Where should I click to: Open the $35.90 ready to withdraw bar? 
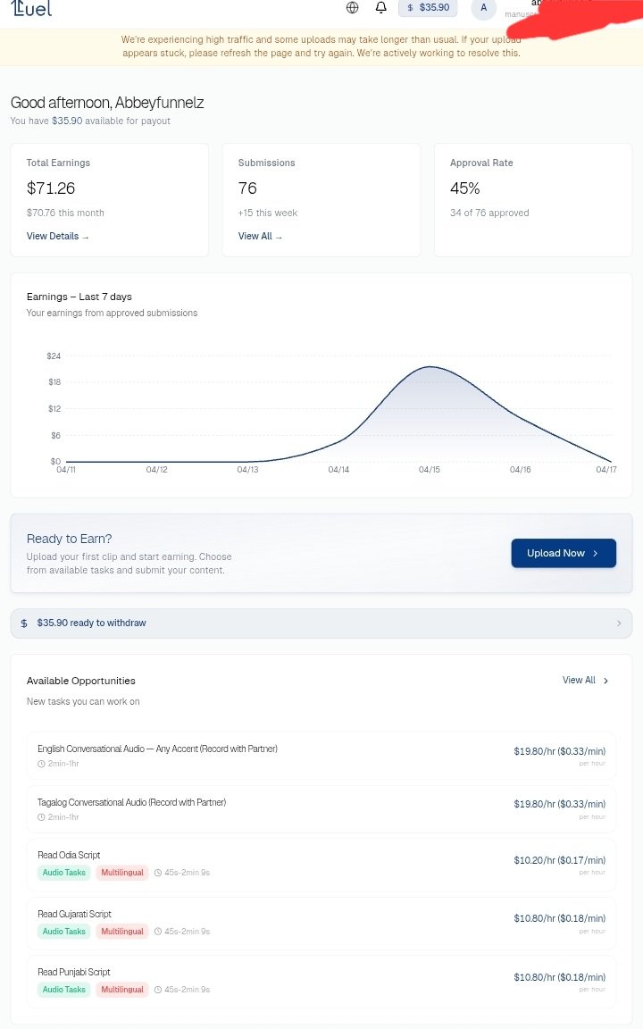(321, 623)
